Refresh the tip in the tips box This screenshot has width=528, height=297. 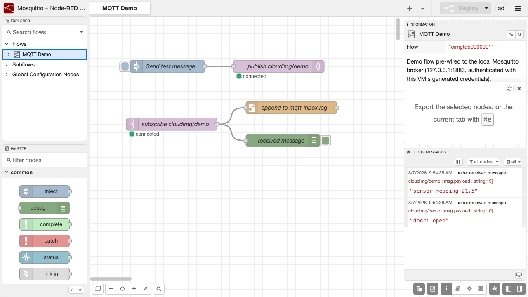(x=510, y=89)
